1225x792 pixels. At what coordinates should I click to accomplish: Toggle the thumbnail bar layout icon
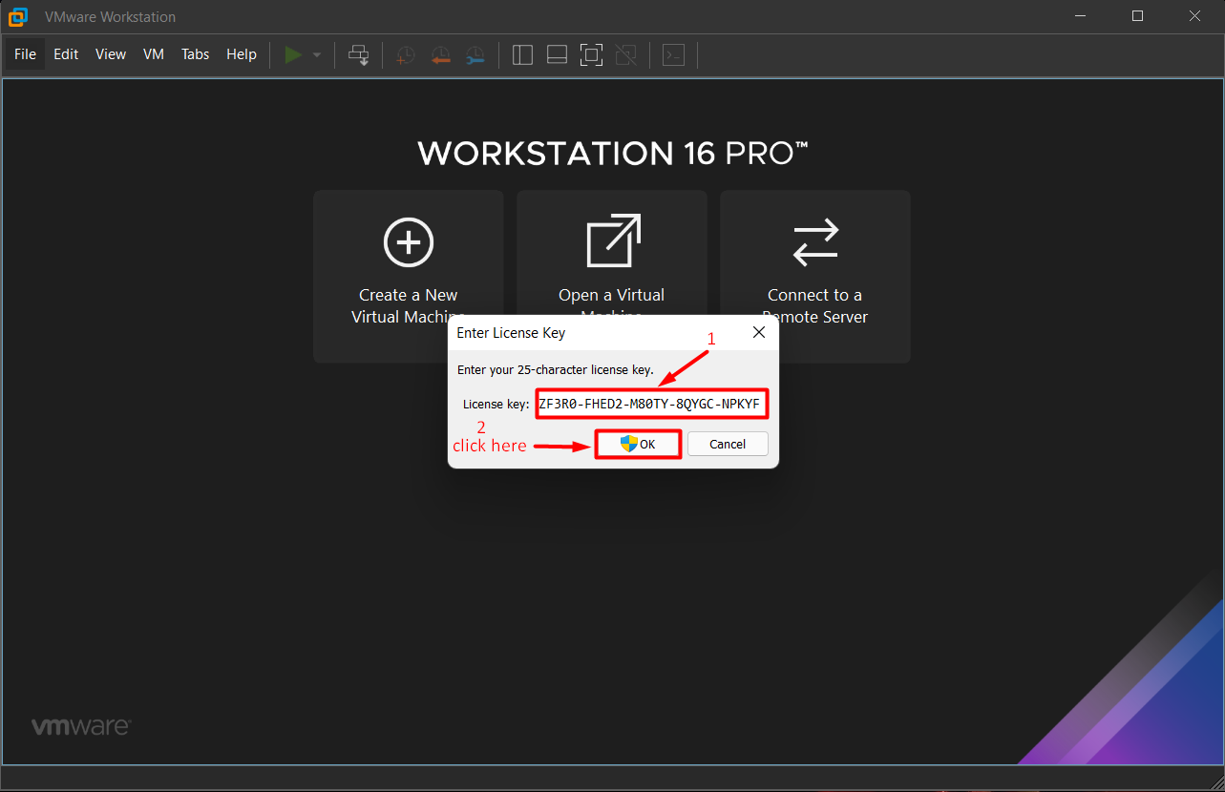click(557, 55)
